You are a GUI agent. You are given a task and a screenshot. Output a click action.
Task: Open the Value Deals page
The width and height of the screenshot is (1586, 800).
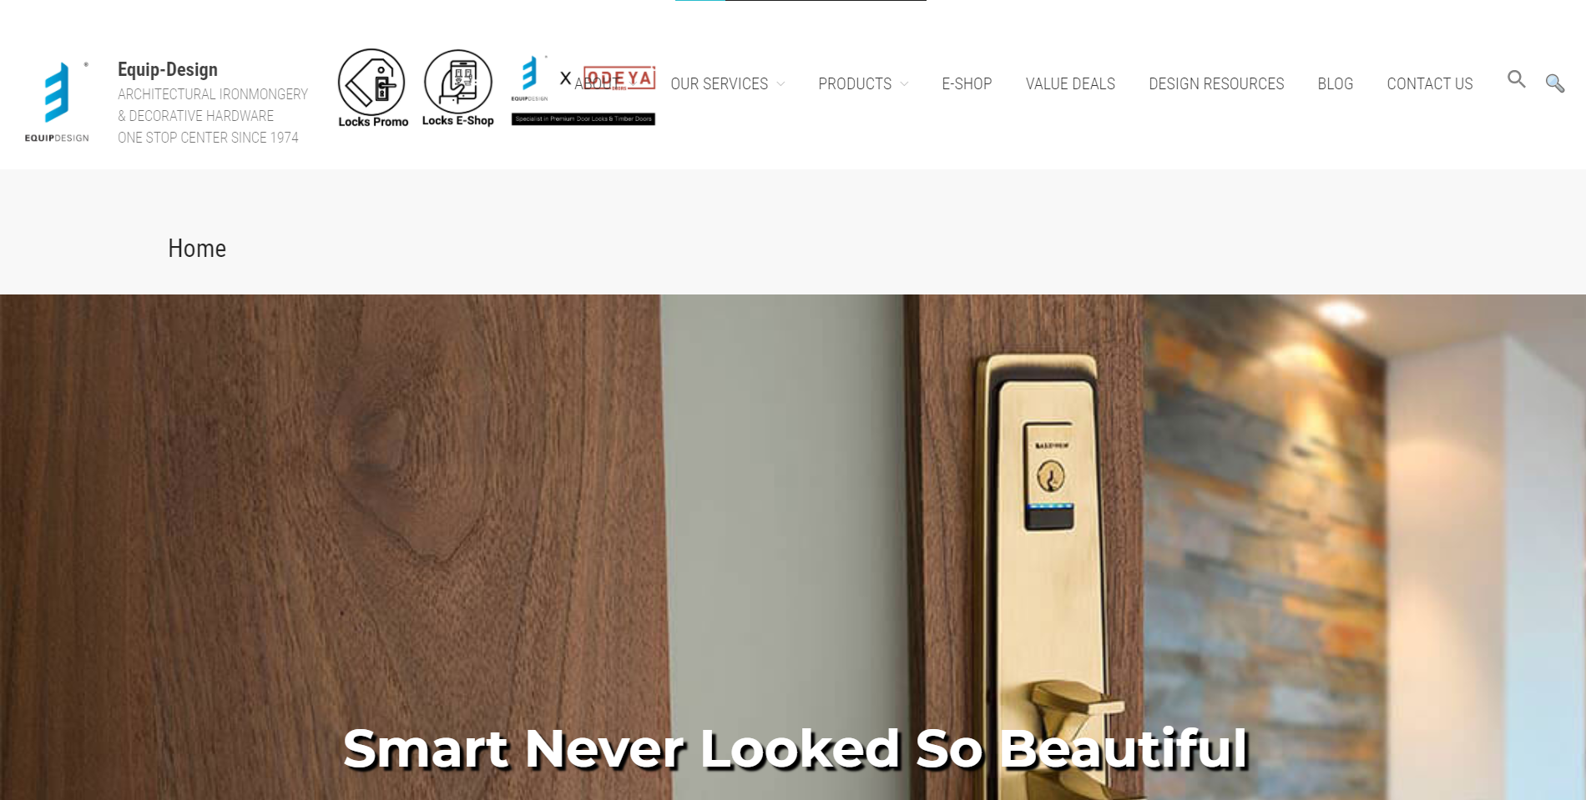(x=1070, y=83)
